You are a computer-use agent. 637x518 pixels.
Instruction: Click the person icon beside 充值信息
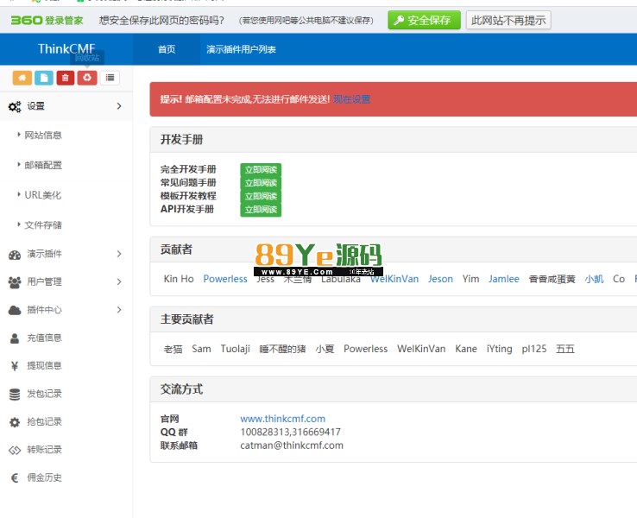[15, 338]
